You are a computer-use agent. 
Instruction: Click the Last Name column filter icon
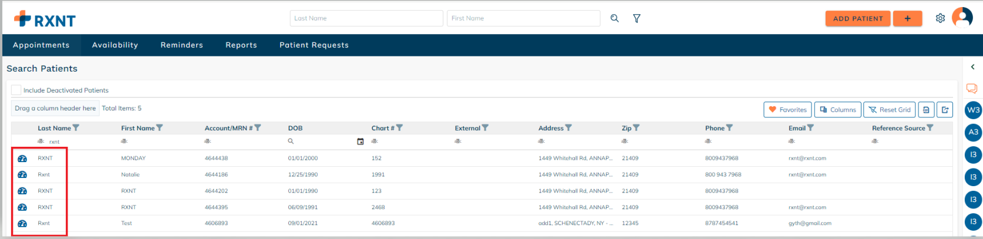tap(76, 128)
